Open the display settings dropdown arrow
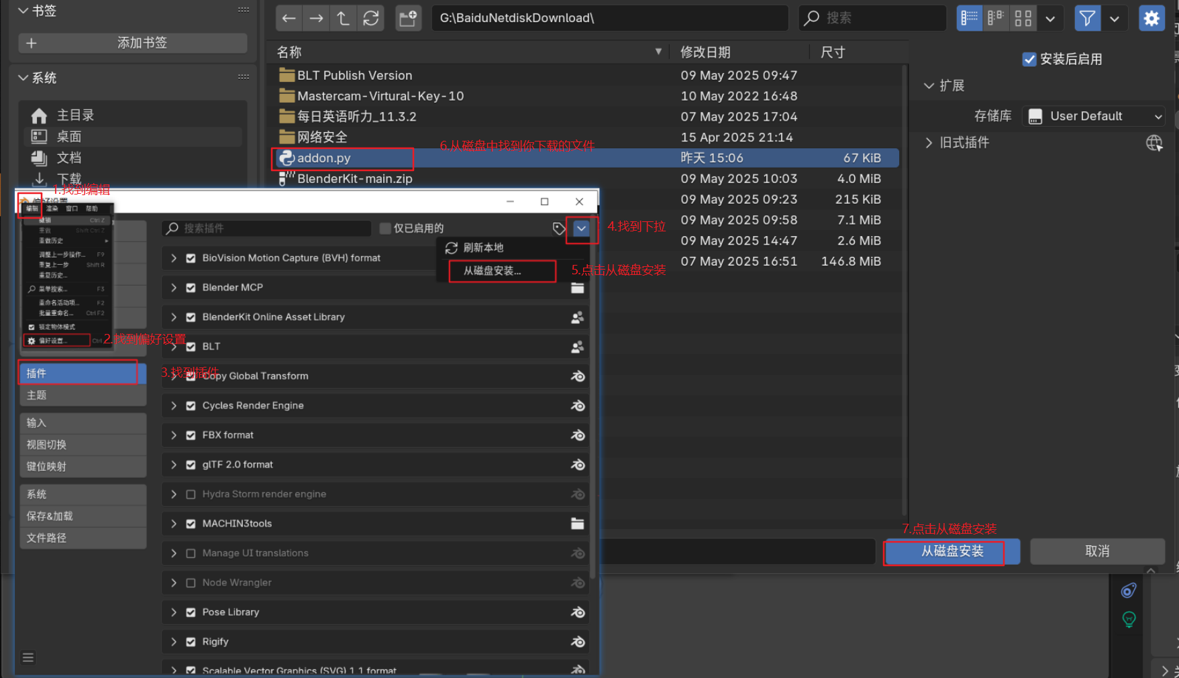This screenshot has width=1179, height=678. pos(1050,18)
